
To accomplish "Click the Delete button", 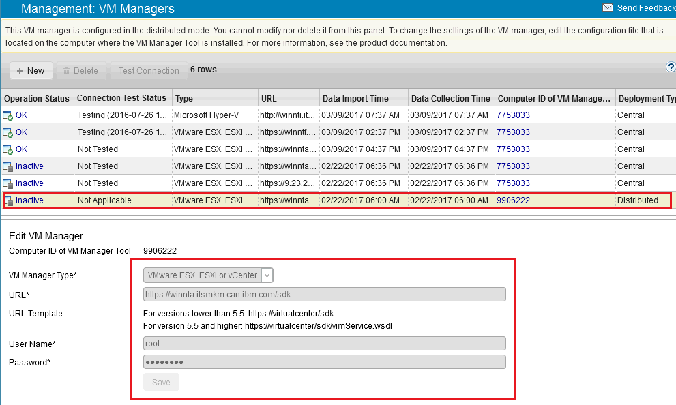I will click(81, 71).
